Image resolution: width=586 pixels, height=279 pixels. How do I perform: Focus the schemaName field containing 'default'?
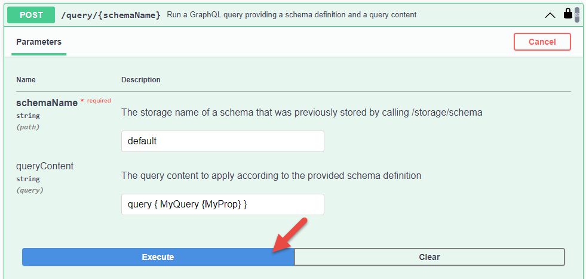tap(222, 141)
